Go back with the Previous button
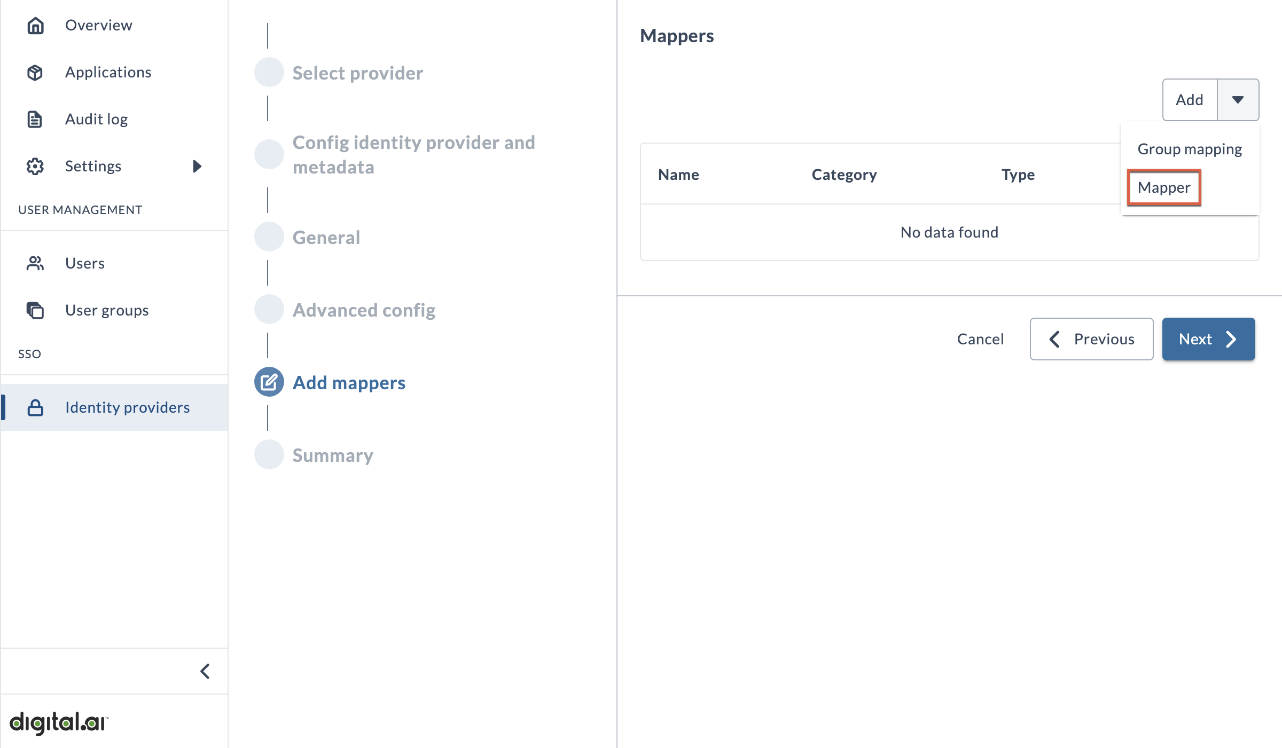The height and width of the screenshot is (748, 1282). tap(1091, 339)
